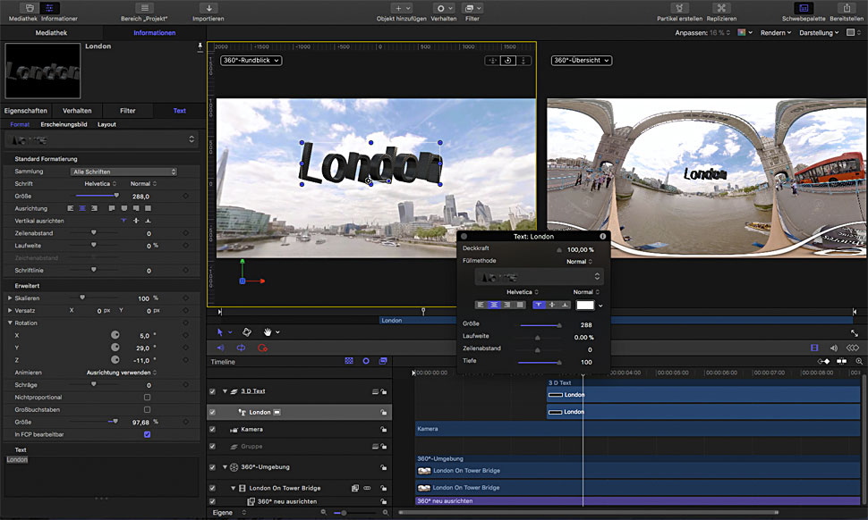This screenshot has height=520, width=868.
Task: Click the viewer orbit camera icon
Action: 507,61
